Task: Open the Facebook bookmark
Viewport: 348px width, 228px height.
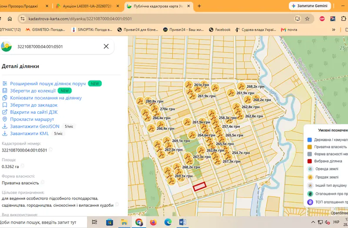Action: 220,30
